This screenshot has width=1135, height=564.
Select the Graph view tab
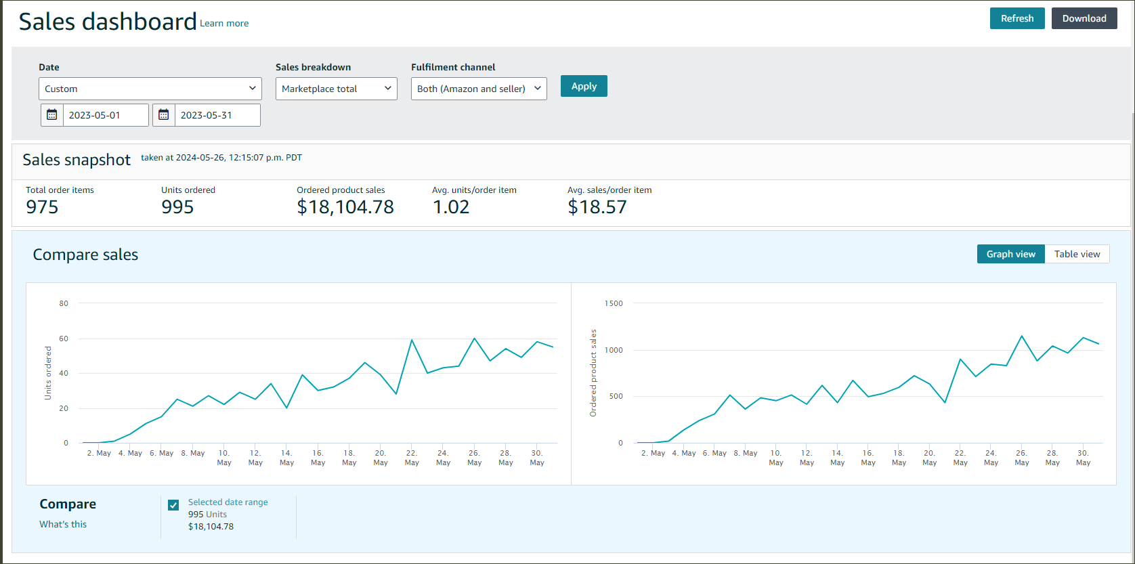(1010, 254)
